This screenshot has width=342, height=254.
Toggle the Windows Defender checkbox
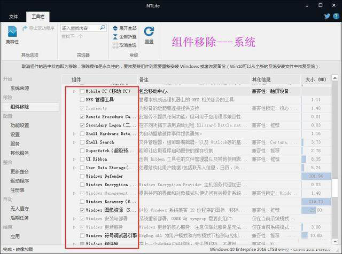(x=82, y=176)
